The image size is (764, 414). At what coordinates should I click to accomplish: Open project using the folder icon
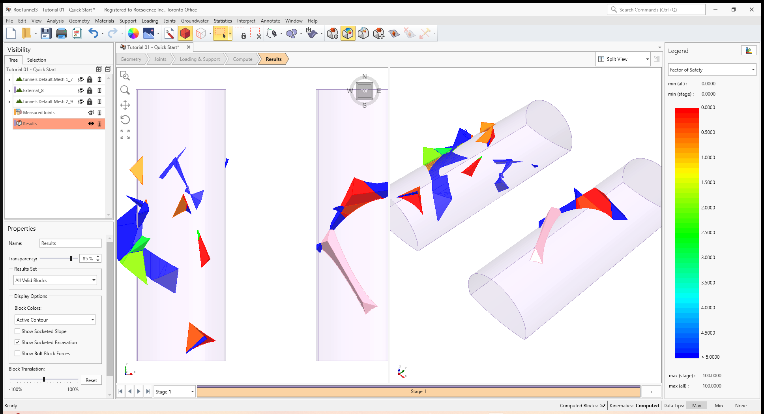pos(26,34)
